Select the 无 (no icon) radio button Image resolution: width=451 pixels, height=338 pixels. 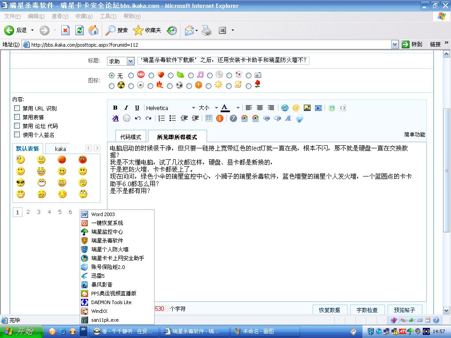coord(111,76)
